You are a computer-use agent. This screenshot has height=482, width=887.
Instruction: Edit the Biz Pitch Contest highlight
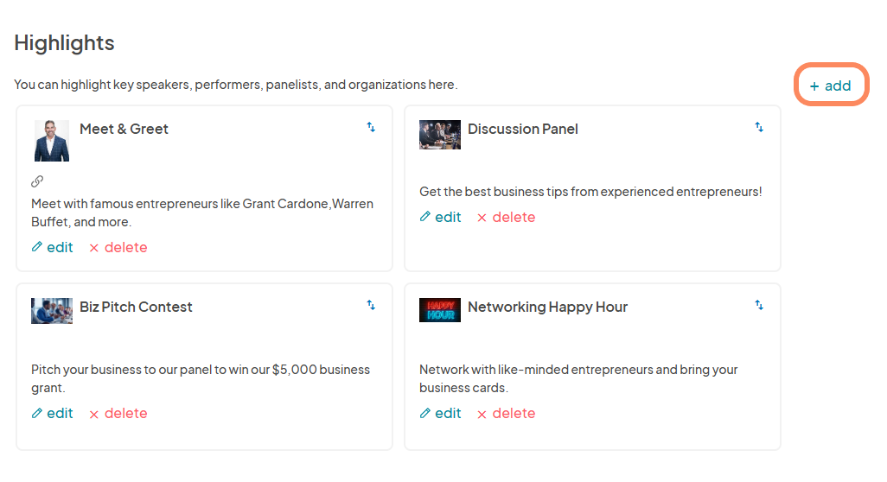[53, 413]
